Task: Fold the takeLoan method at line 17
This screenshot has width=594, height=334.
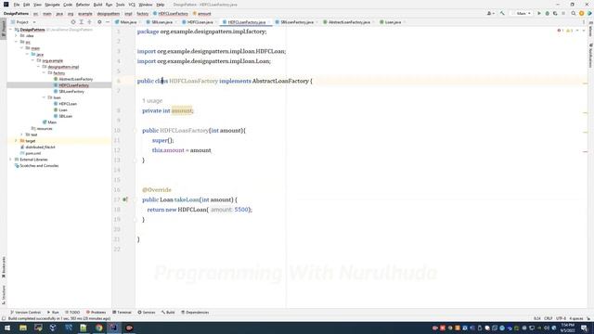Action: point(135,199)
